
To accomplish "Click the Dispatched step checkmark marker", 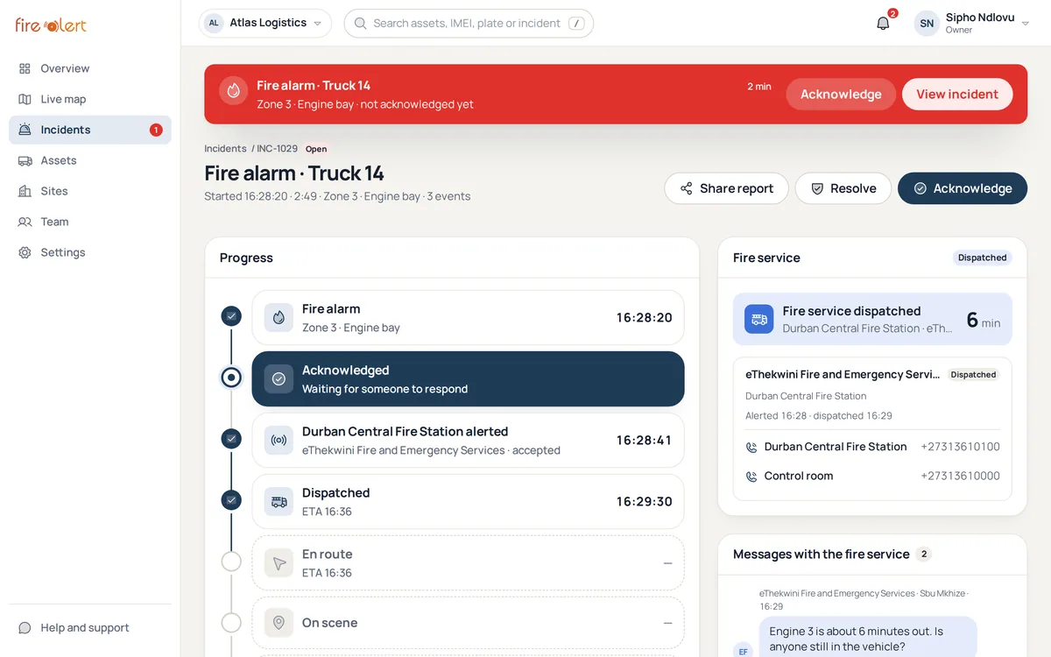I will coord(231,500).
